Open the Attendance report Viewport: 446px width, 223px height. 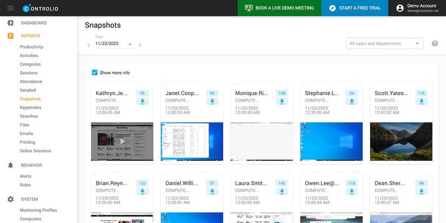pos(31,82)
